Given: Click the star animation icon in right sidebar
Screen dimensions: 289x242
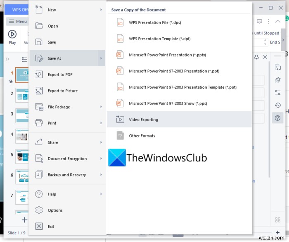Looking at the screenshot, I should click(x=278, y=80).
